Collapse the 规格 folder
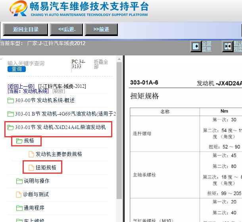The width and height of the screenshot is (242, 222). point(29,140)
